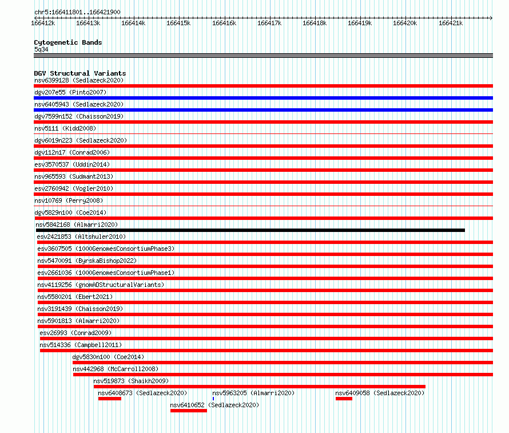Click the black bar for nsv5842168
509x433 pixels.
tap(250, 230)
